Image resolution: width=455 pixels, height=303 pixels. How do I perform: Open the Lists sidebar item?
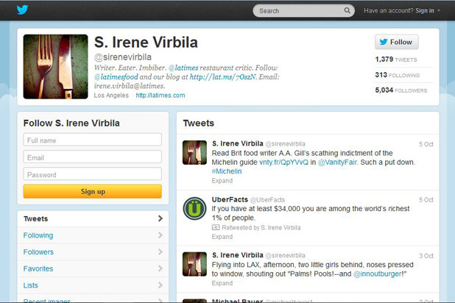coord(93,285)
